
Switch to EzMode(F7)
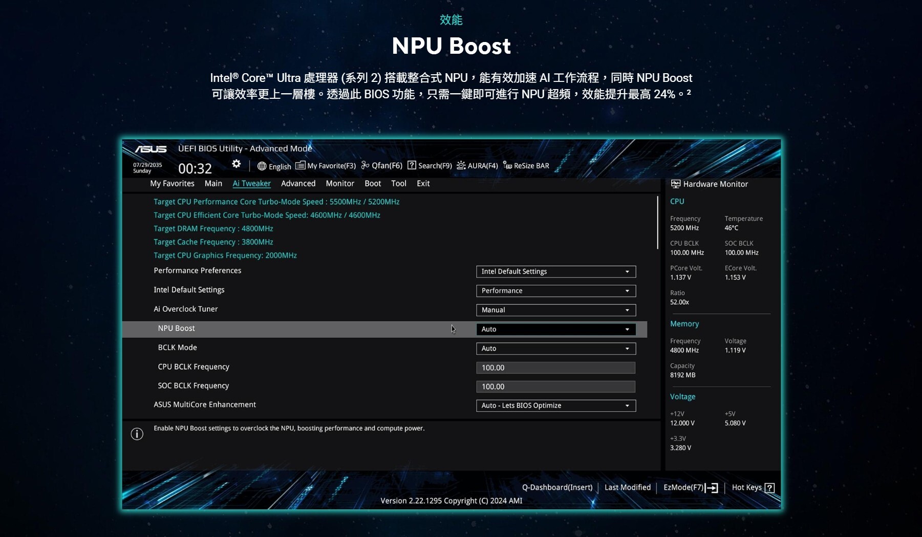(690, 487)
